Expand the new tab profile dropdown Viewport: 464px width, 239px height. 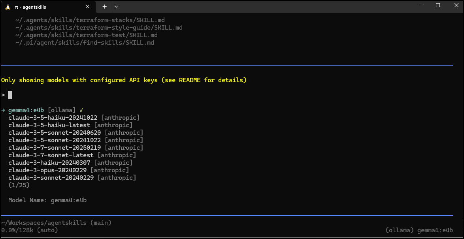(116, 7)
